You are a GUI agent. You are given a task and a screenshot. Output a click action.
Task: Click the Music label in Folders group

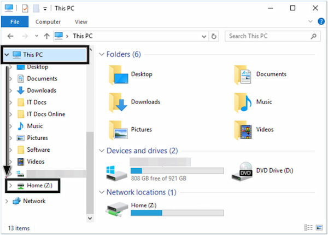pyautogui.click(x=264, y=102)
